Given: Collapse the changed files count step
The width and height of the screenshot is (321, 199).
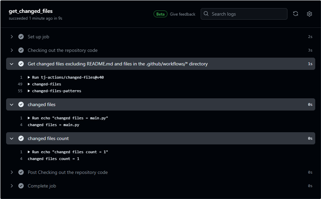Looking at the screenshot, I should tap(12, 138).
